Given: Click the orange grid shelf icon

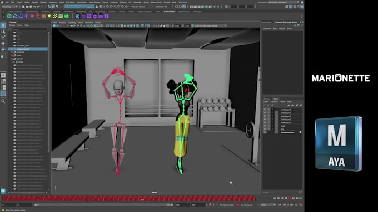Looking at the screenshot, I should [43, 16].
